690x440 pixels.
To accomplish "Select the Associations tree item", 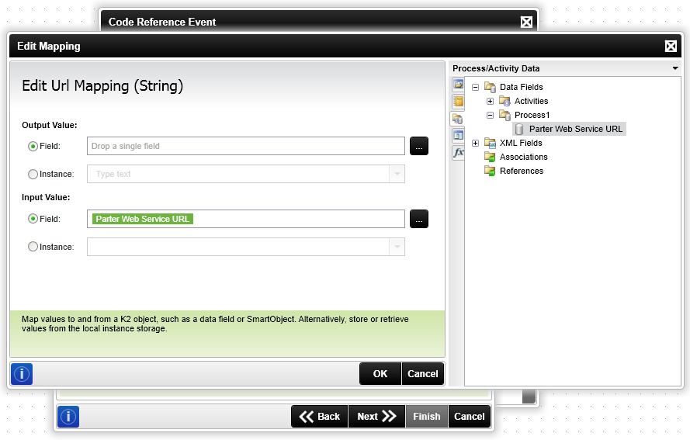I will [523, 157].
